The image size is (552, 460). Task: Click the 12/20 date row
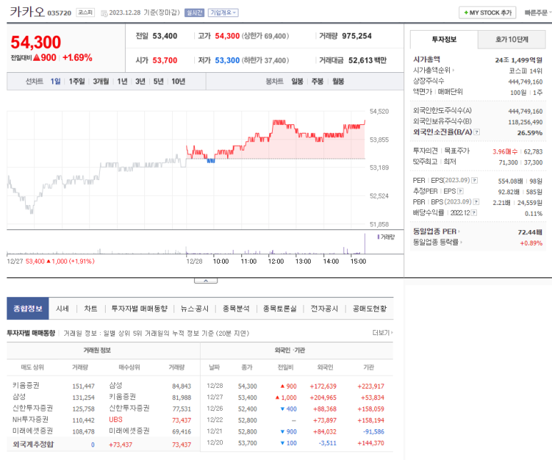coord(296,443)
